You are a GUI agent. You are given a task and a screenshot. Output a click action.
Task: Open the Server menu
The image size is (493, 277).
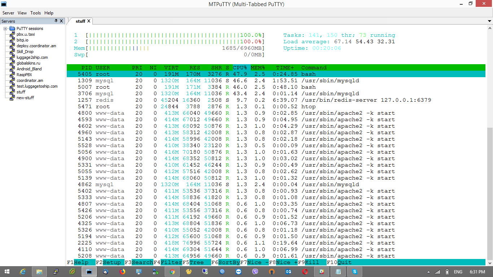8,13
